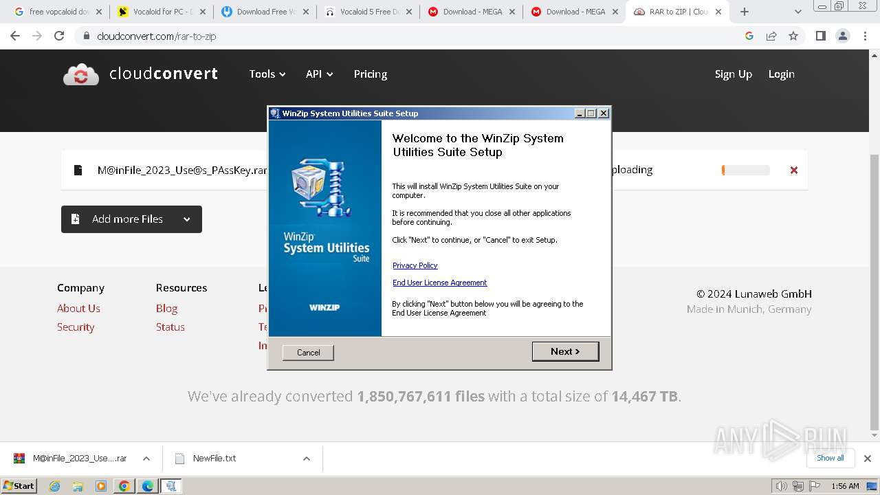Screen dimensions: 880x495
Task: Click the Google icon in address bar
Action: [749, 36]
